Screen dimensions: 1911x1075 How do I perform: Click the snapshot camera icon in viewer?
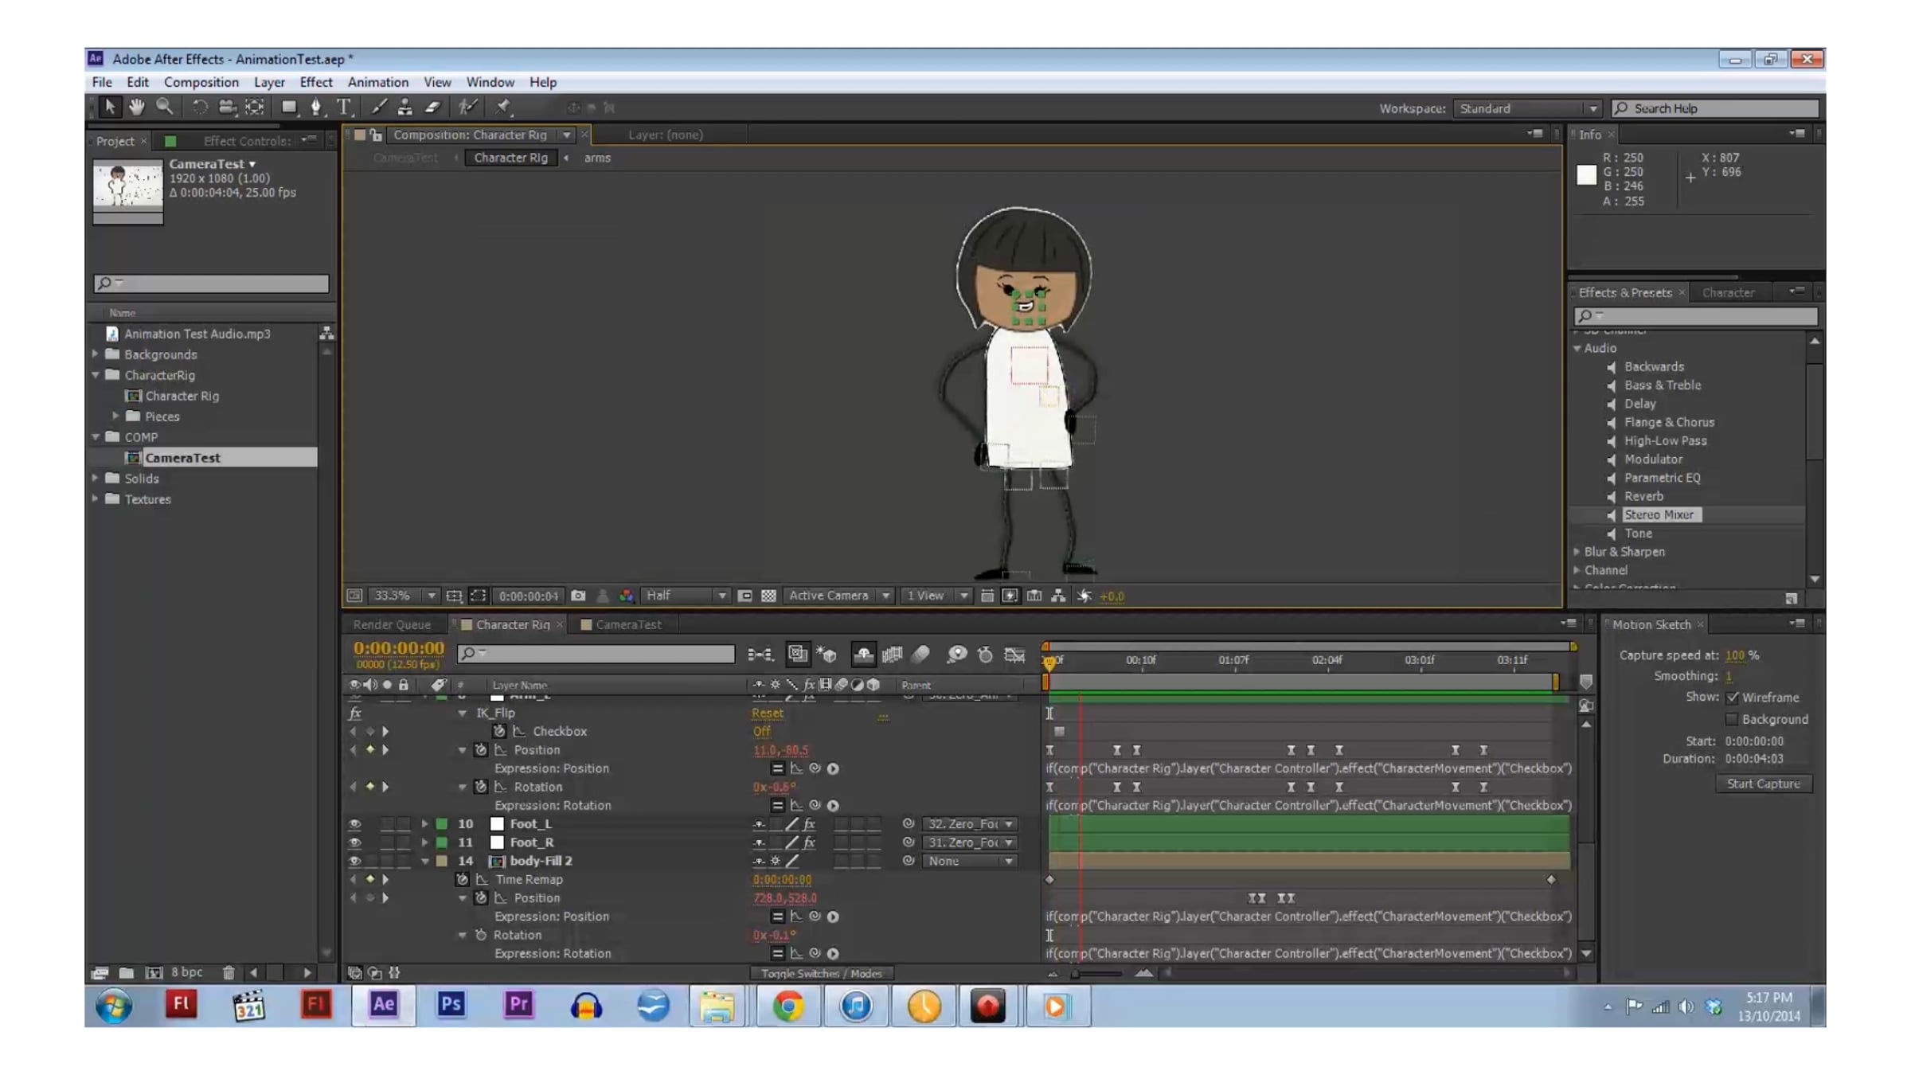click(x=579, y=596)
